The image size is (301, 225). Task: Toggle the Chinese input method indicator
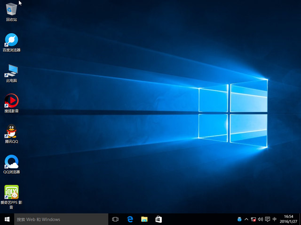coord(275,219)
